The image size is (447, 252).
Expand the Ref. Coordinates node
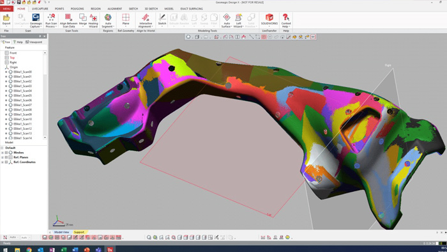(3, 162)
